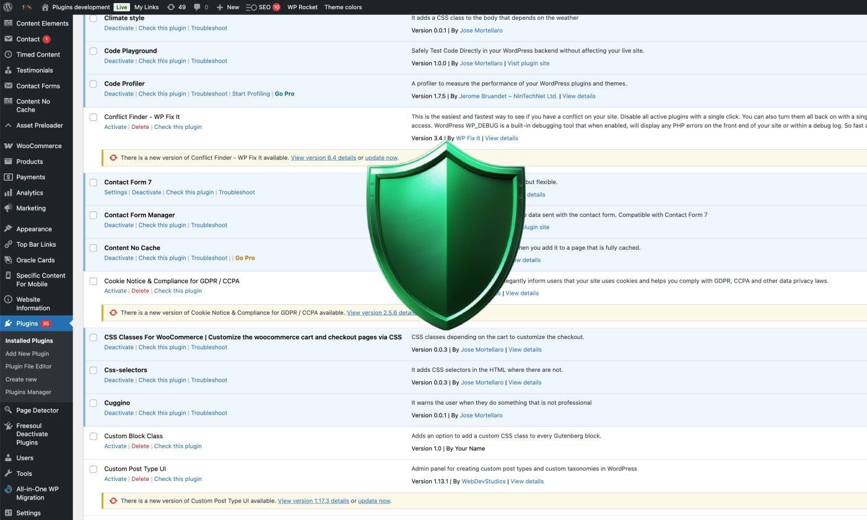Tick the Climate style plugin checkbox
The height and width of the screenshot is (520, 867).
94,19
